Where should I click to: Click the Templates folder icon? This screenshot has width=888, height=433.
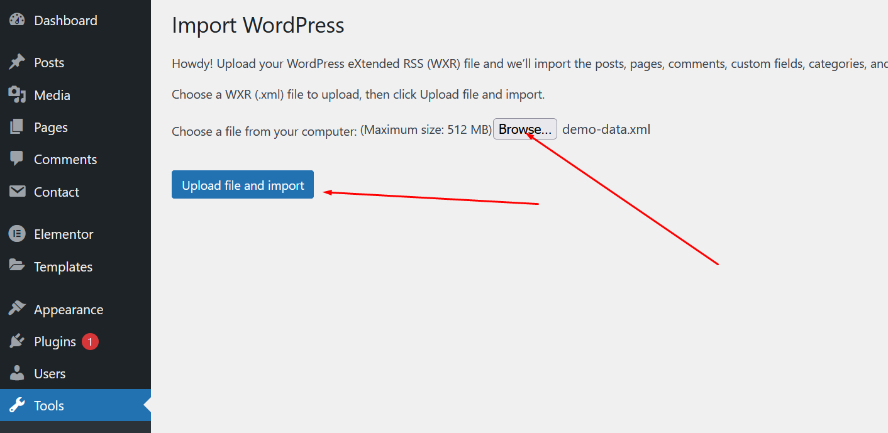pyautogui.click(x=17, y=266)
